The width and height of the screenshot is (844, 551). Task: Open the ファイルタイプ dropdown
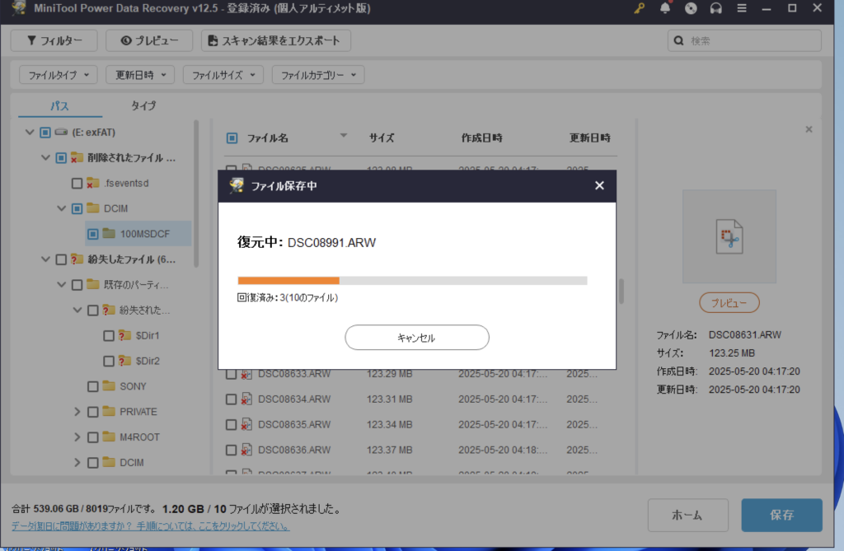59,75
